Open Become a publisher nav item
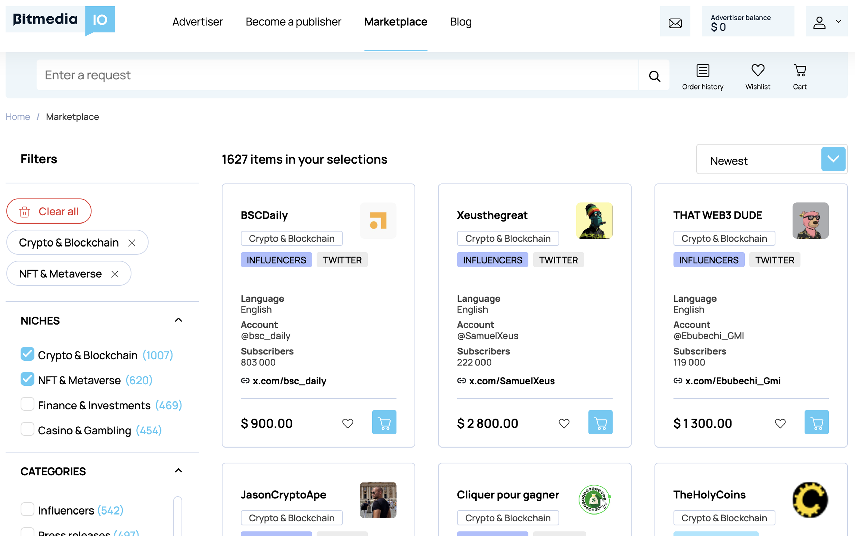Screen dimensions: 855x536 point(293,22)
